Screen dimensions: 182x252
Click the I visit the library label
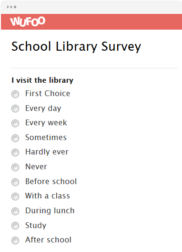(42, 80)
